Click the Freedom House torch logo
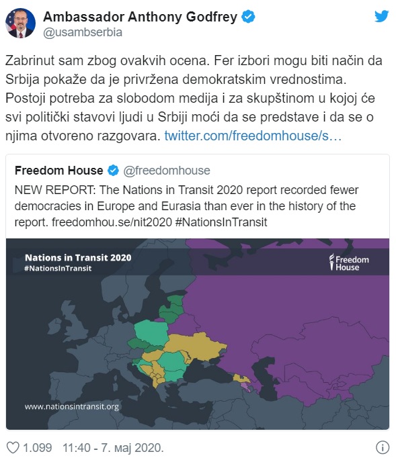396x460 pixels. point(331,262)
